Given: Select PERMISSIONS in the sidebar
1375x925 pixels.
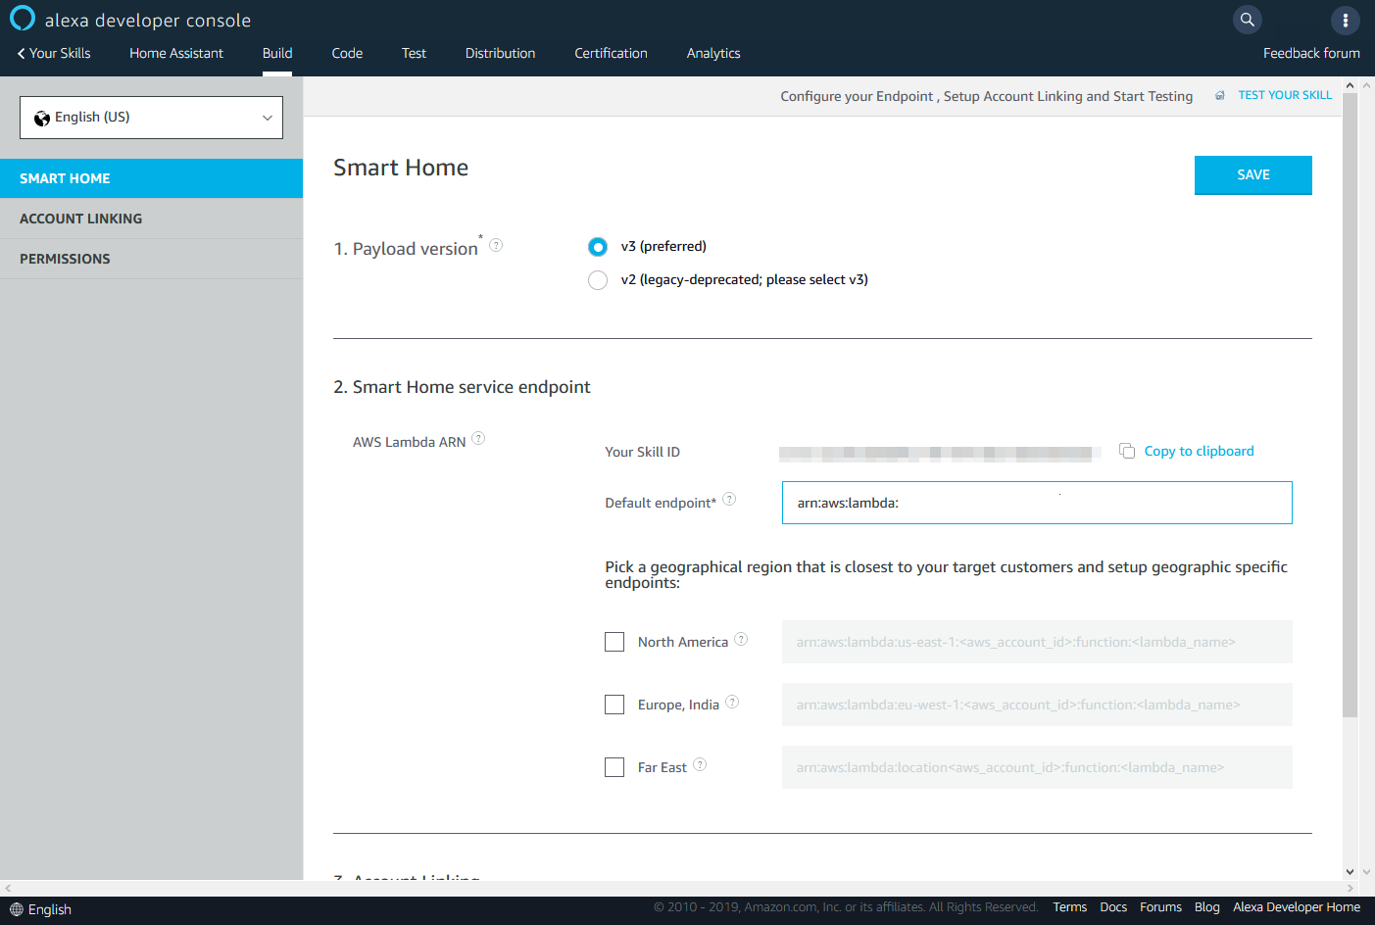Looking at the screenshot, I should click(151, 259).
